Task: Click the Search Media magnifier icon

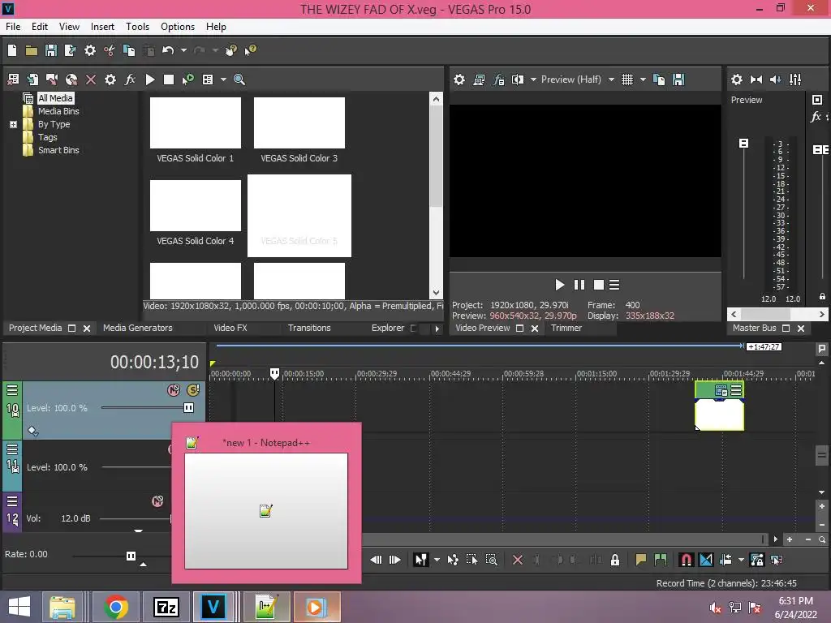Action: coord(239,79)
